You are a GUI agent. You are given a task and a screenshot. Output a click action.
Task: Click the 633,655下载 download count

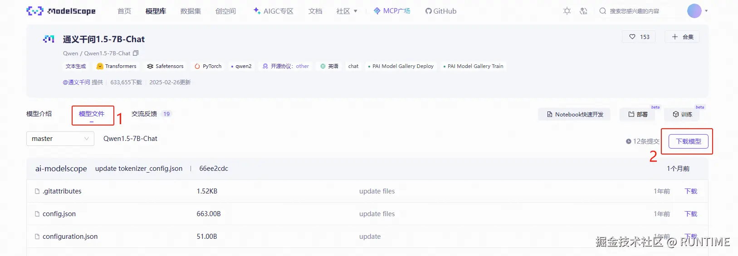pyautogui.click(x=126, y=82)
